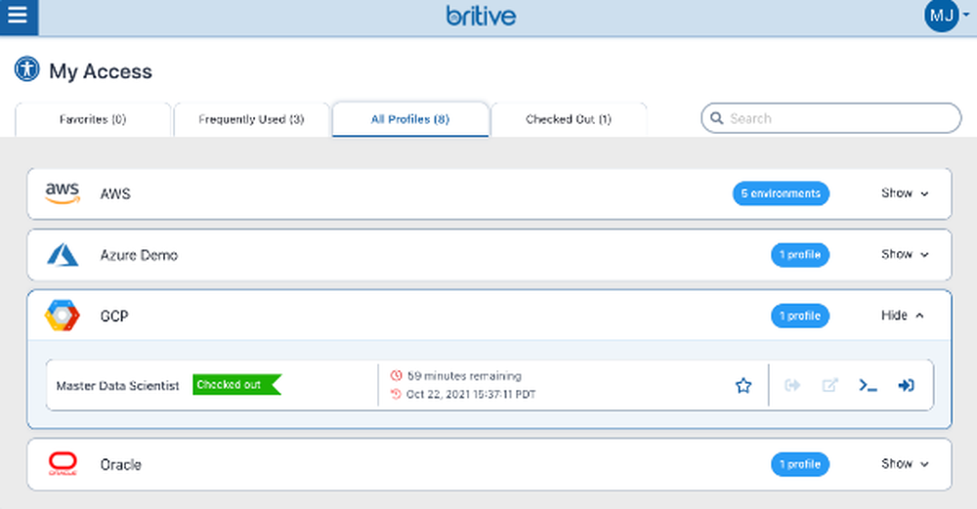The height and width of the screenshot is (509, 977).
Task: Click the GCP logo icon
Action: [62, 316]
